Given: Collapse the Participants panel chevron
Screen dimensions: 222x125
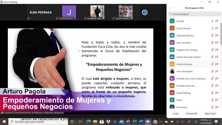Looking at the screenshot, I should tap(171, 8).
